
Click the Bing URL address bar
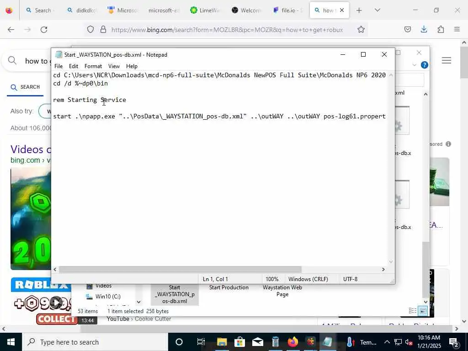[x=227, y=30]
